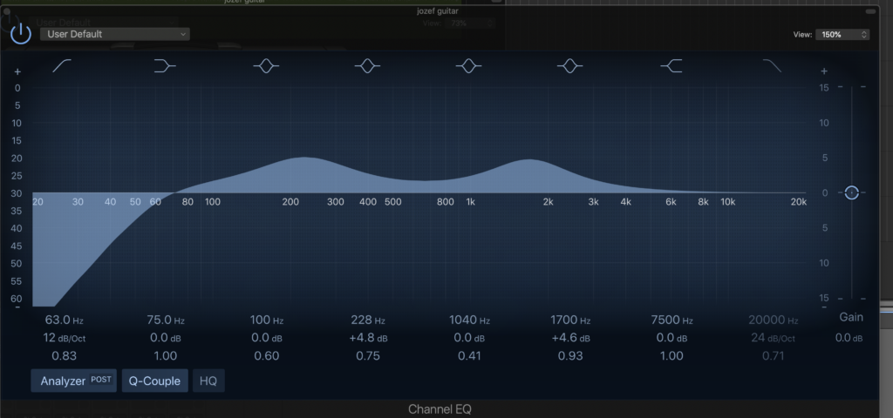Select the 0.0 dB gain under 7500 Hz
Viewport: 893px width, 418px height.
(672, 338)
